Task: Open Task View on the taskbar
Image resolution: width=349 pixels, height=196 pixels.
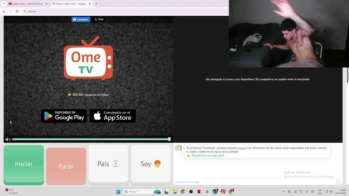Action: tap(167, 192)
